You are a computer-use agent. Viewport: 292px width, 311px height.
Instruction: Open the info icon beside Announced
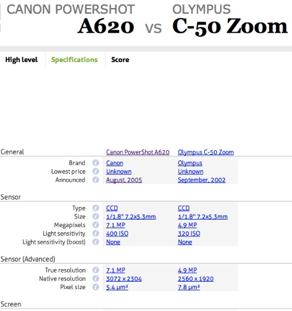point(96,180)
